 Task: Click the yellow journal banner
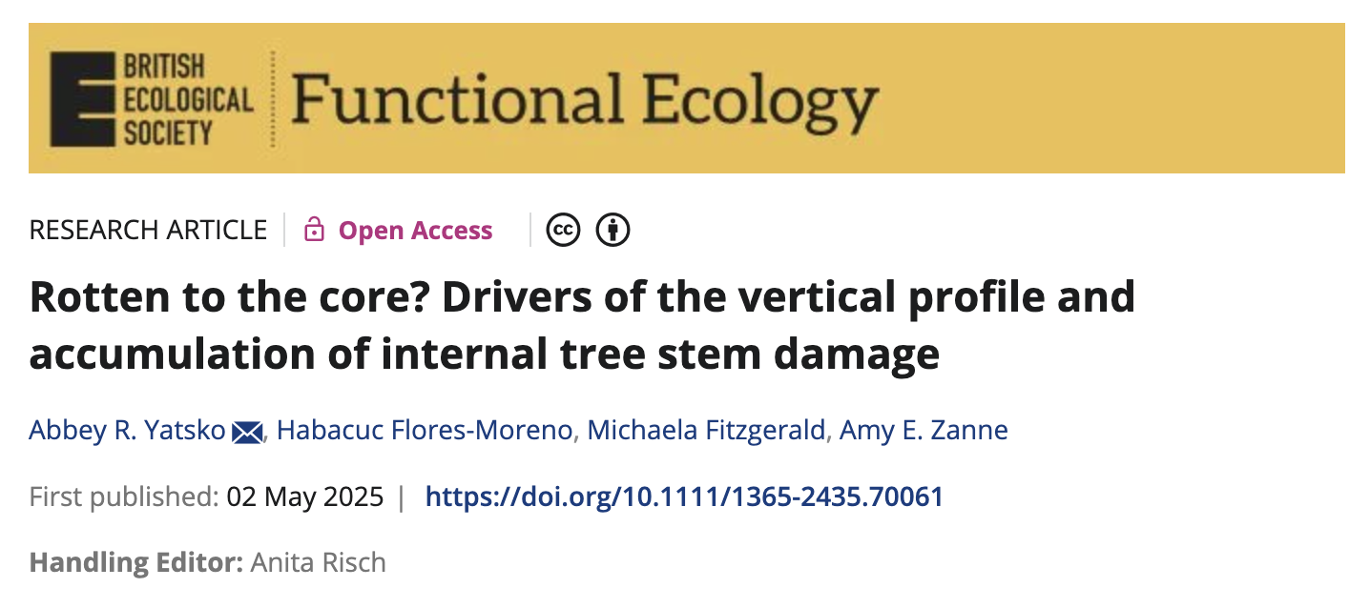(686, 98)
